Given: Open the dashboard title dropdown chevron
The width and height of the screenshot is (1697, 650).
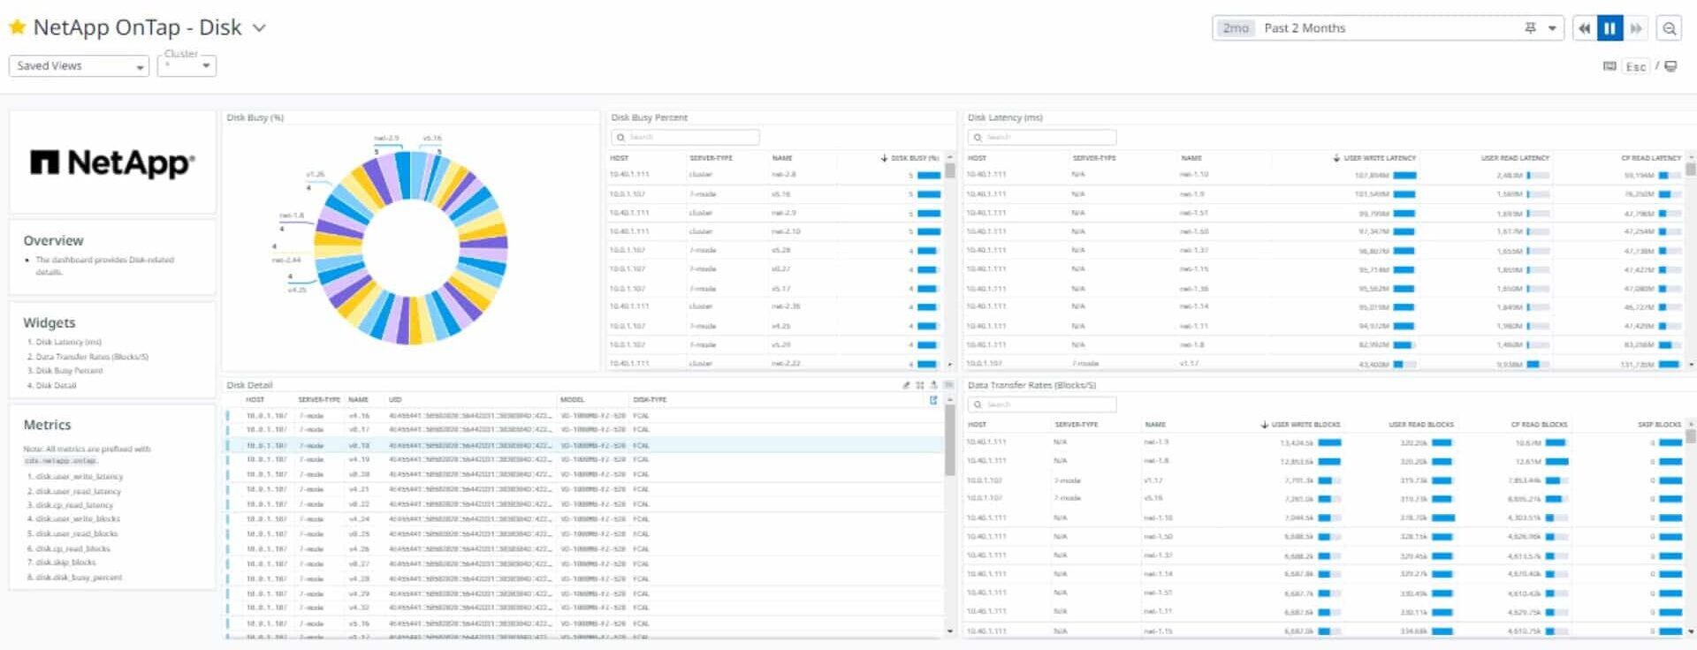Looking at the screenshot, I should pyautogui.click(x=259, y=28).
